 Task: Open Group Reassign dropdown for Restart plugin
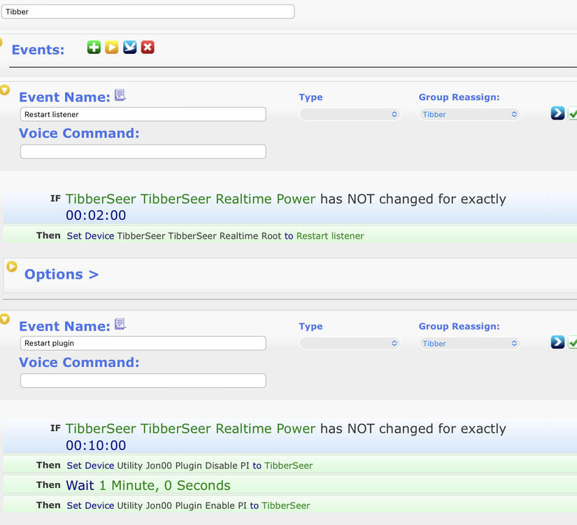point(469,344)
